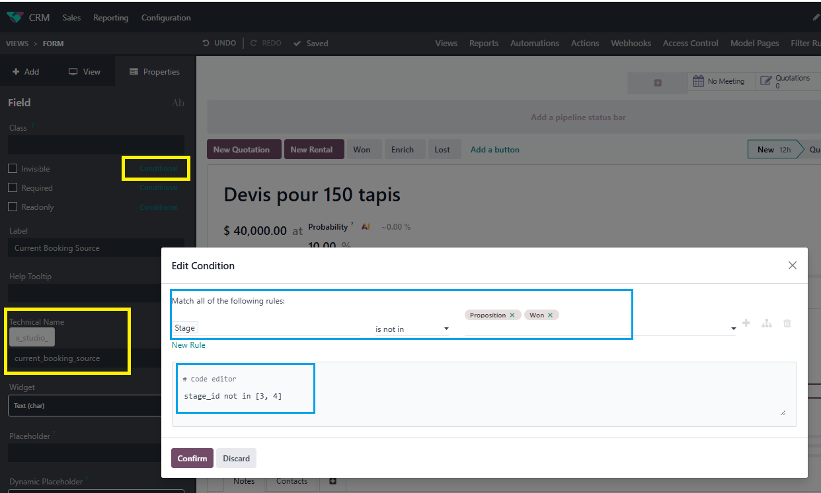Viewport: 821px width, 493px height.
Task: Click Conditional link next to Required
Action: 159,187
